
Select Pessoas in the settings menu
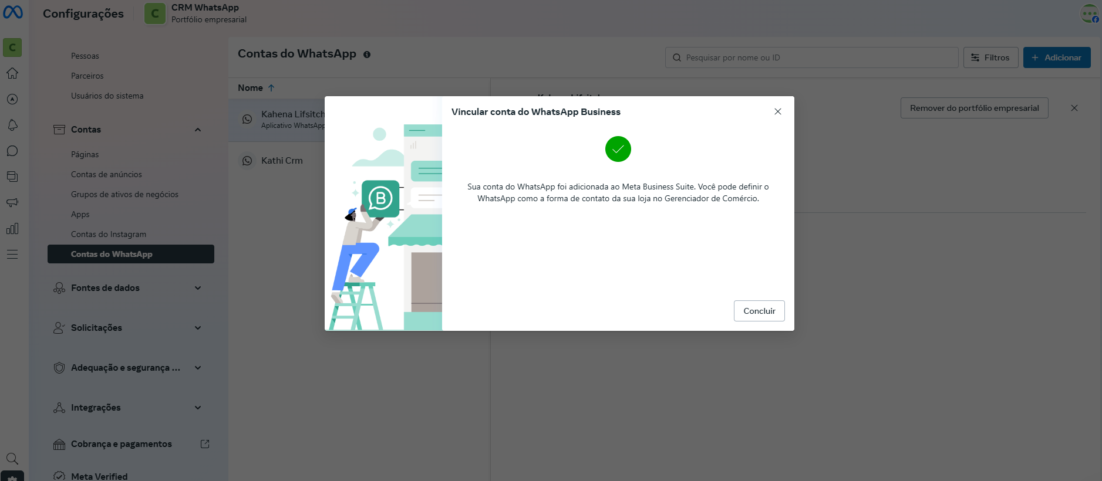[85, 56]
